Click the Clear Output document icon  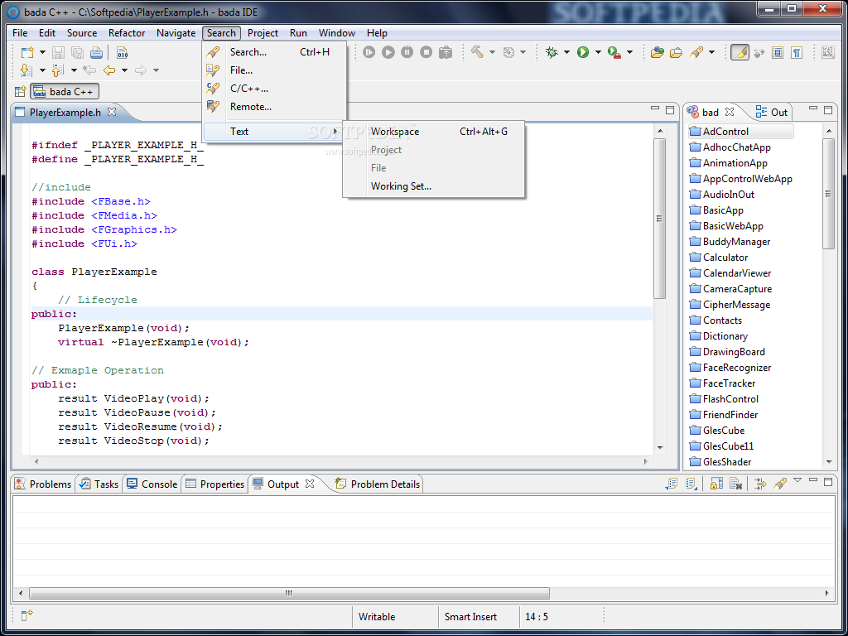coord(735,484)
